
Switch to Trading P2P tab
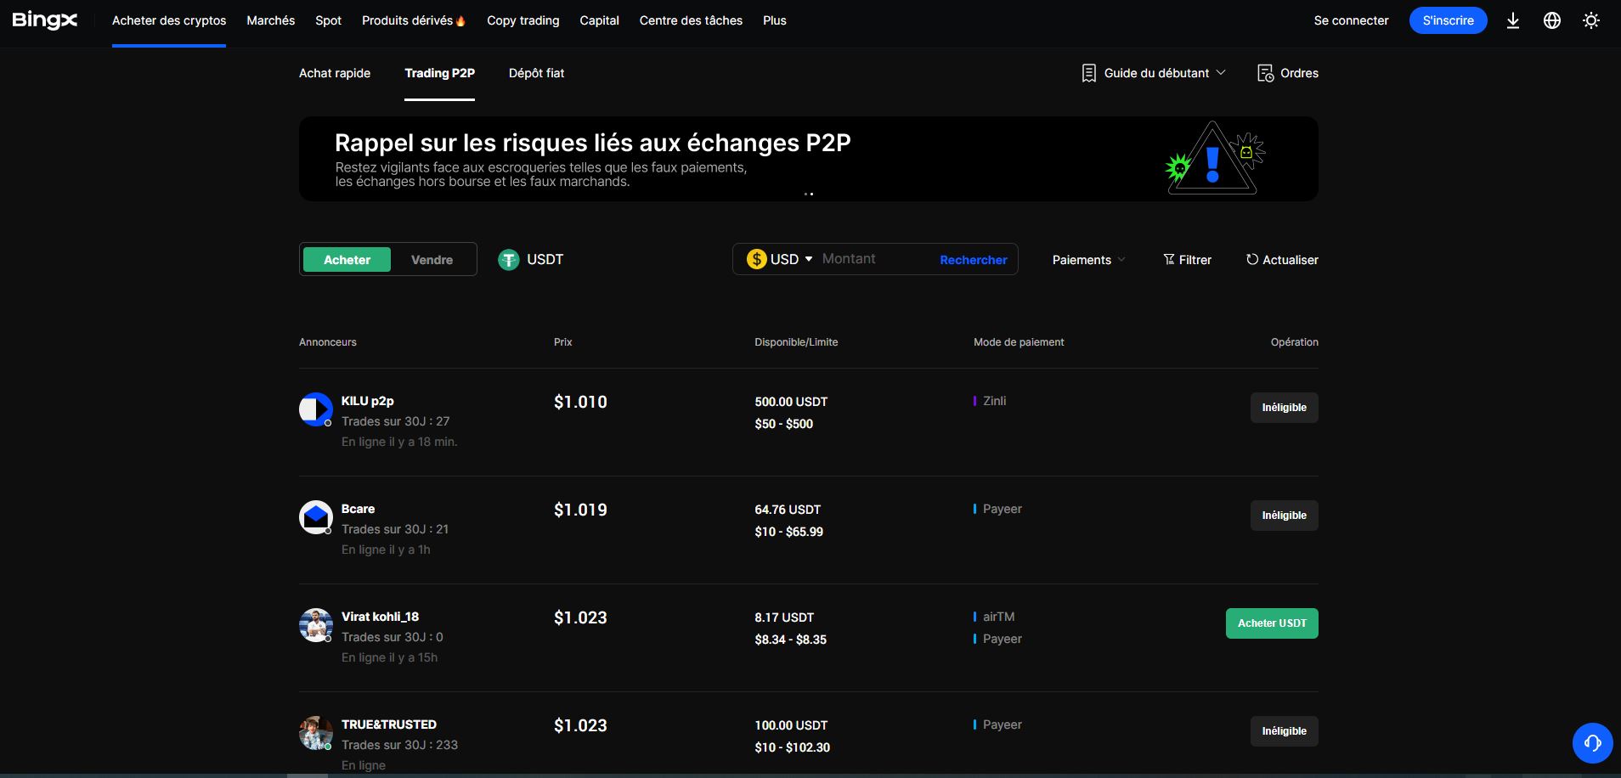click(x=439, y=73)
